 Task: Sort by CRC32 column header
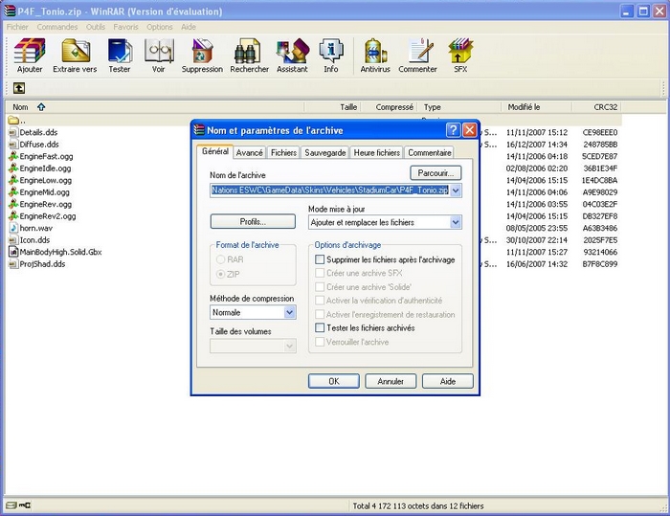coord(597,107)
